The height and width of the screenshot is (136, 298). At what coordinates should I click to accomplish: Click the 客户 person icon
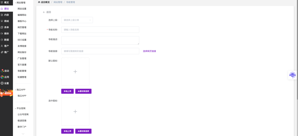2,46
